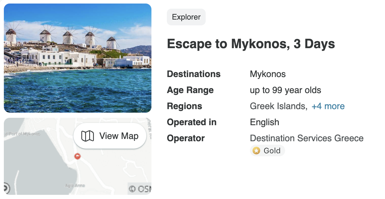Open the Mykonos windmills photo
Image resolution: width=385 pixels, height=199 pixels.
[x=78, y=58]
